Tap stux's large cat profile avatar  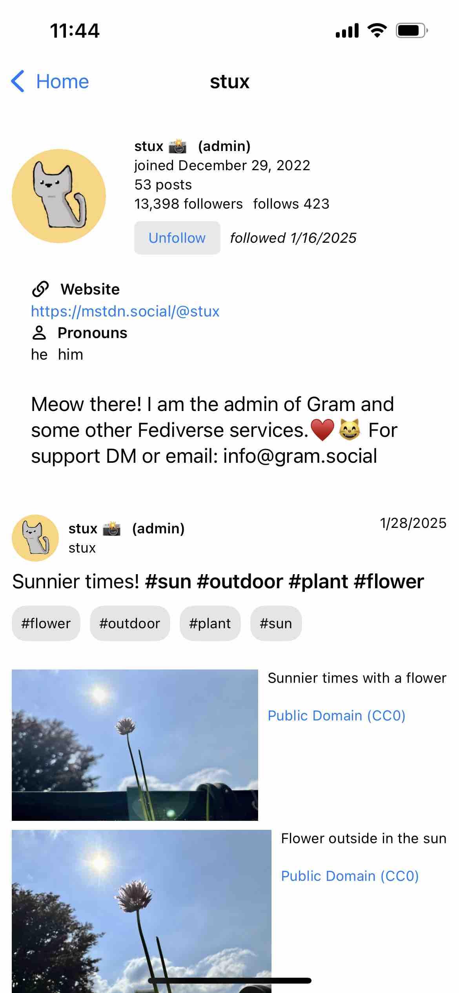pyautogui.click(x=59, y=196)
